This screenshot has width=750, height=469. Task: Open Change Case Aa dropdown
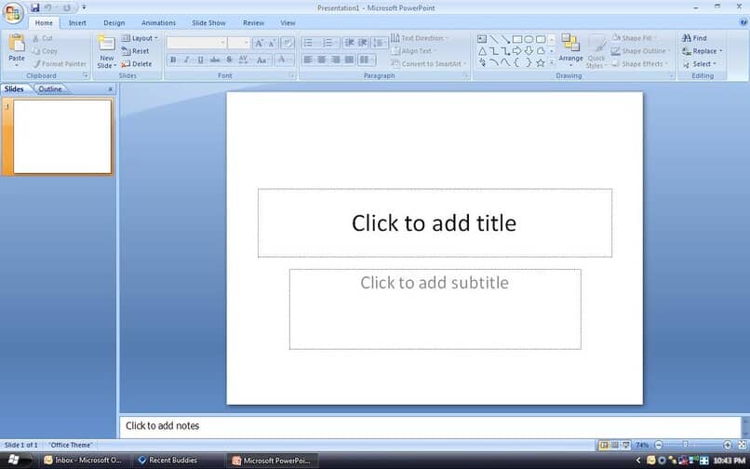pyautogui.click(x=262, y=60)
